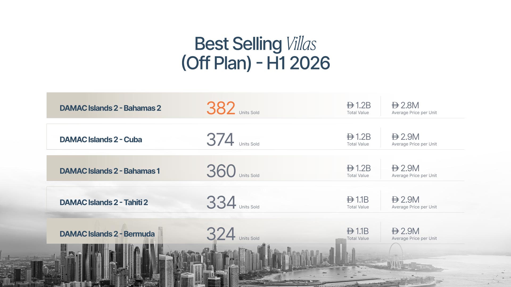This screenshot has width=511, height=287.
Task: Click the 360 units sold number
Action: point(221,171)
